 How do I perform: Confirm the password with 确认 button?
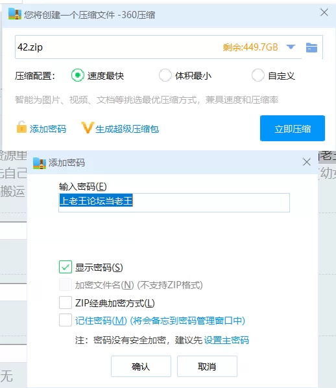141,366
